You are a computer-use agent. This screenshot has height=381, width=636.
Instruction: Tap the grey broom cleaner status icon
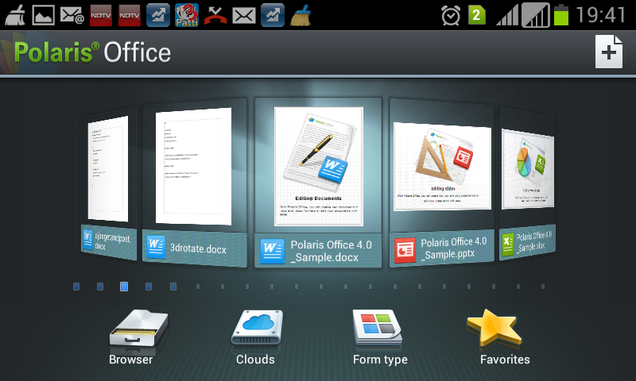tap(14, 15)
